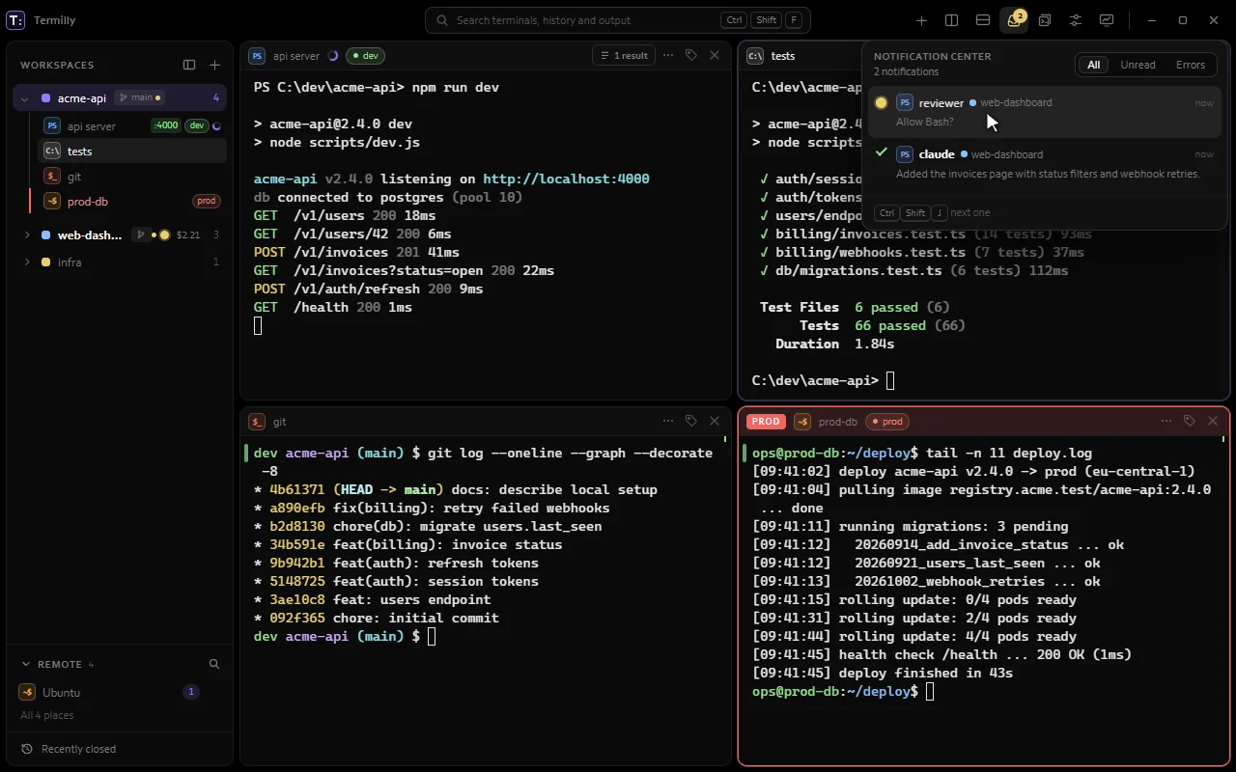1236x772 pixels.
Task: Split pane vertically using top toolbar icon
Action: click(951, 20)
